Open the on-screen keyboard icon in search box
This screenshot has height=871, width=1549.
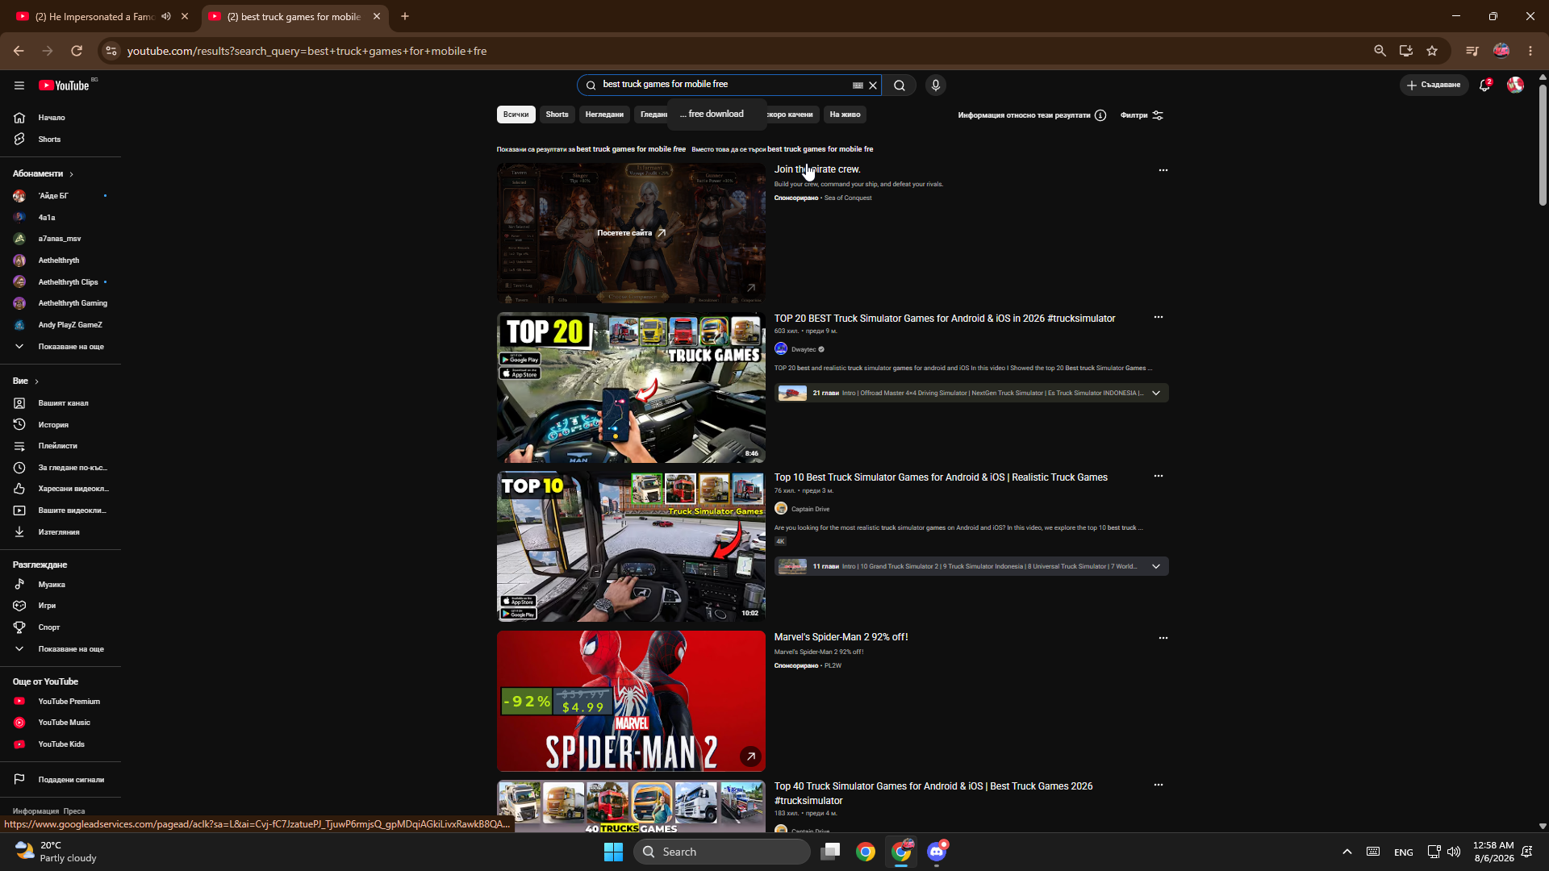[858, 85]
